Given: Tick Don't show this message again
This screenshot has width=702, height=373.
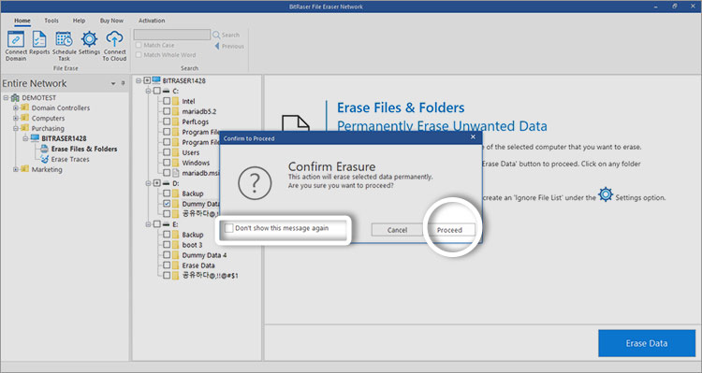Looking at the screenshot, I should [x=228, y=228].
